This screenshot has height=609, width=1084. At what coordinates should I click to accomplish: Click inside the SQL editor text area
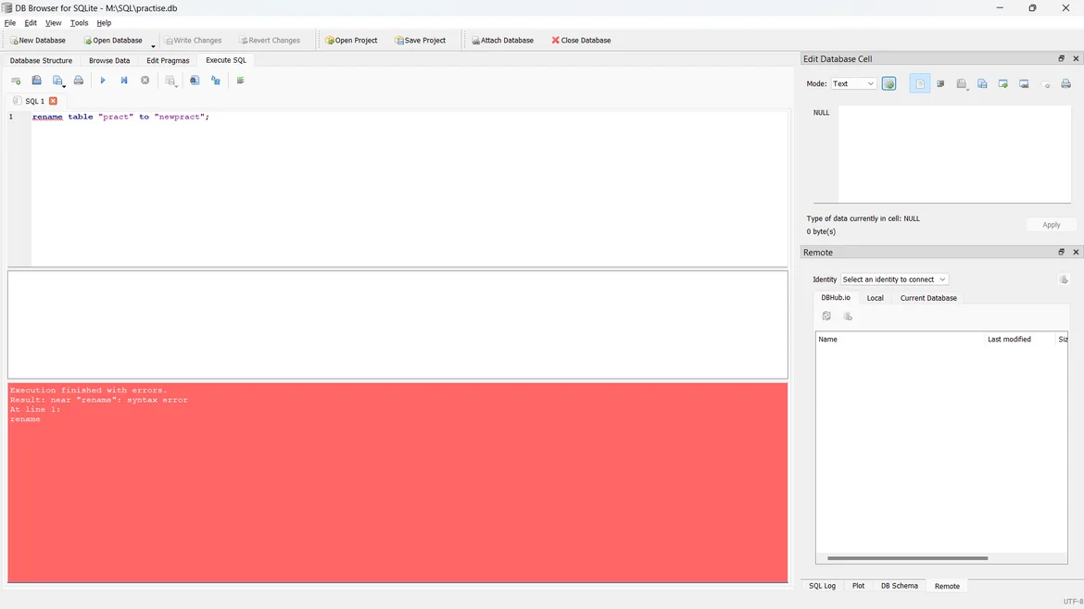click(x=408, y=185)
